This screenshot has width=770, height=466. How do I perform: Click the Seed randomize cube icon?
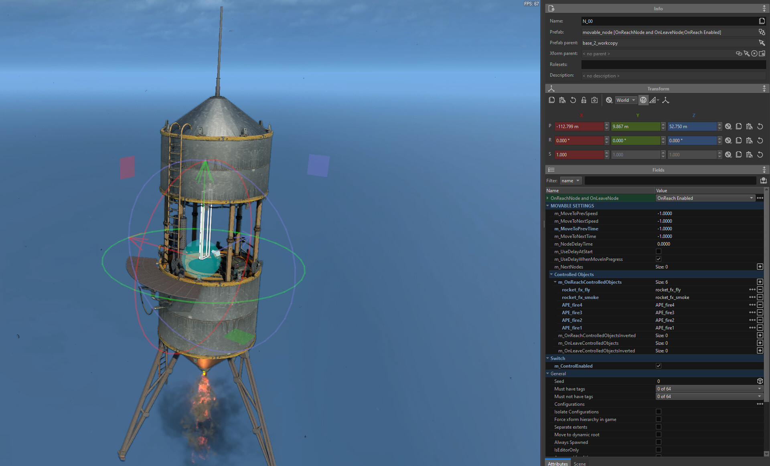point(760,381)
